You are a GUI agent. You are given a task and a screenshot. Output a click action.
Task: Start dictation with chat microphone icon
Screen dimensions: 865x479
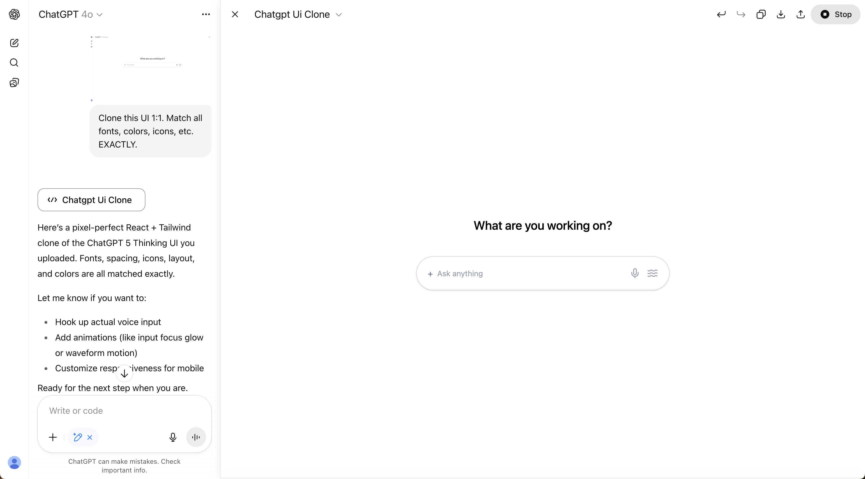pos(173,437)
